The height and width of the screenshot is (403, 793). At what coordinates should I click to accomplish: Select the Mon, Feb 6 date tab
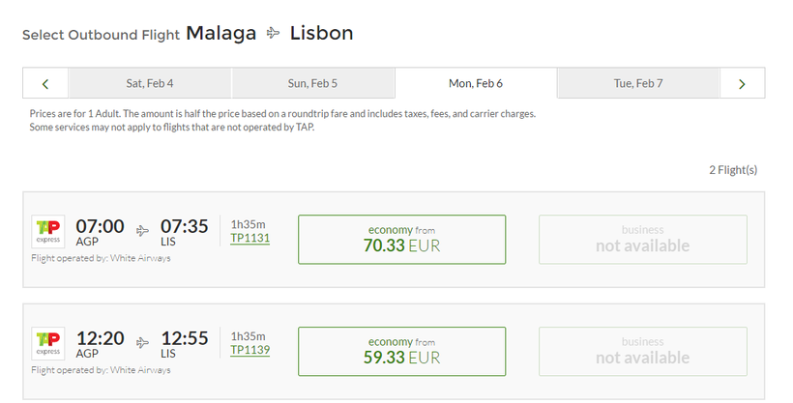[x=476, y=83]
